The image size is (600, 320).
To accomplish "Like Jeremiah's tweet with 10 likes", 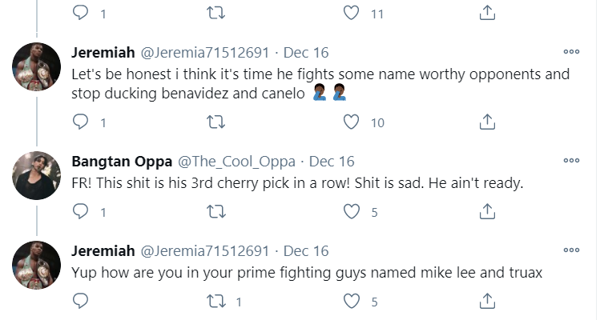I will [x=351, y=122].
